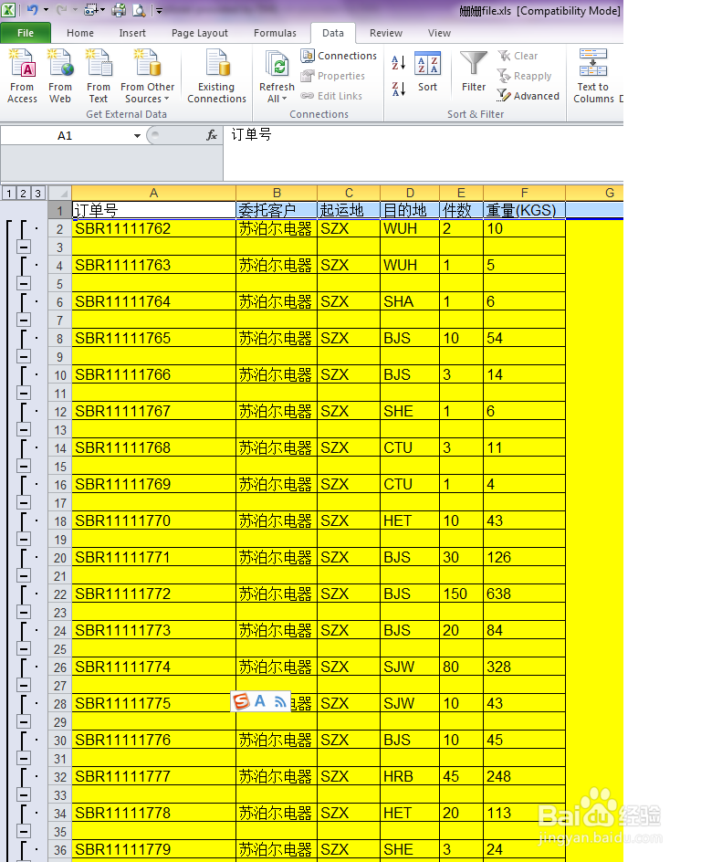Collapse outline group at row 3

tap(24, 247)
